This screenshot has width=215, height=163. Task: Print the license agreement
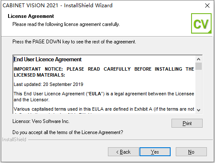187,123
